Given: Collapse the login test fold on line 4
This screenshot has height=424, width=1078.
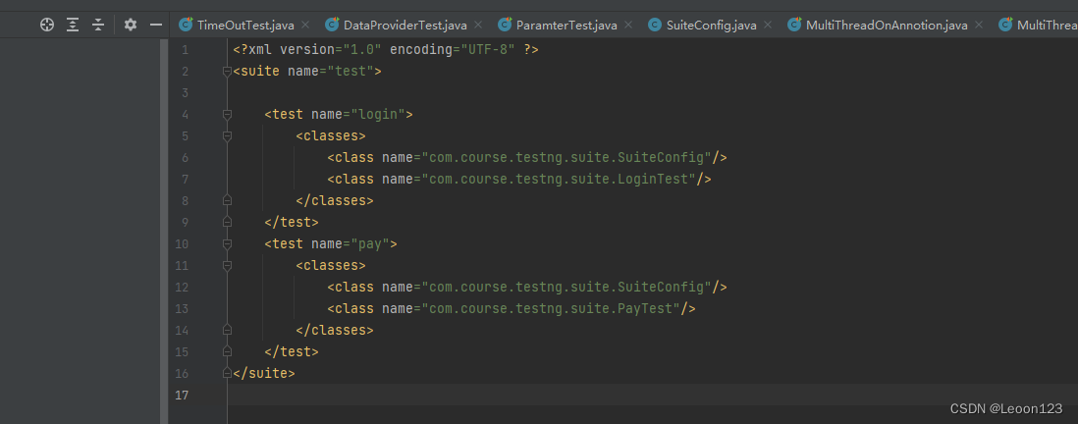Looking at the screenshot, I should (x=228, y=115).
